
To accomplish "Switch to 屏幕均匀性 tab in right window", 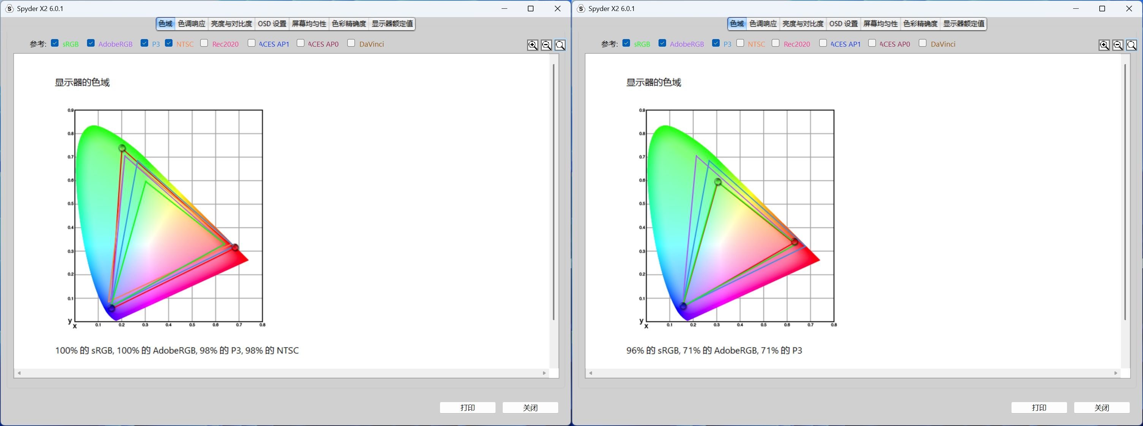I will (880, 24).
